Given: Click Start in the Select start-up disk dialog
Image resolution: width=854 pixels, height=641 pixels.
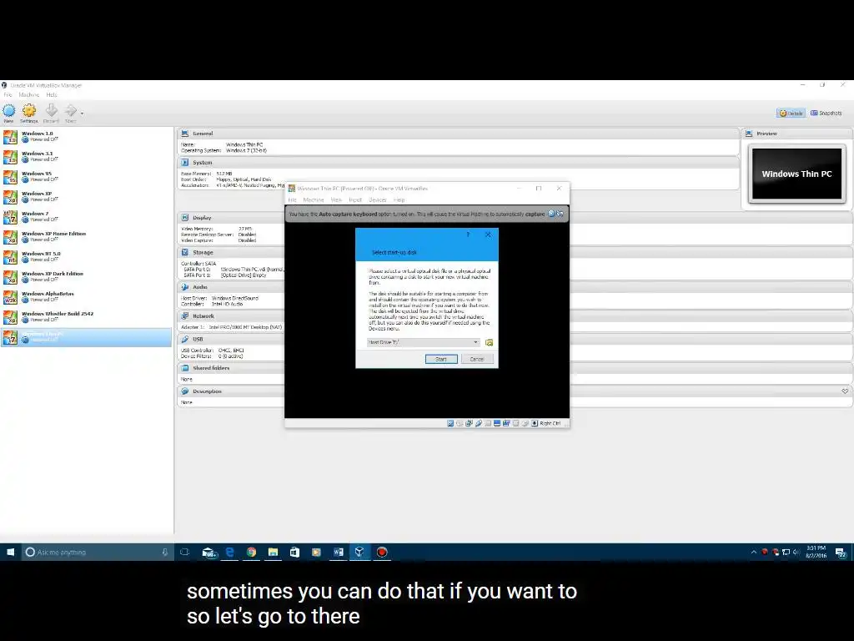Looking at the screenshot, I should tap(441, 359).
